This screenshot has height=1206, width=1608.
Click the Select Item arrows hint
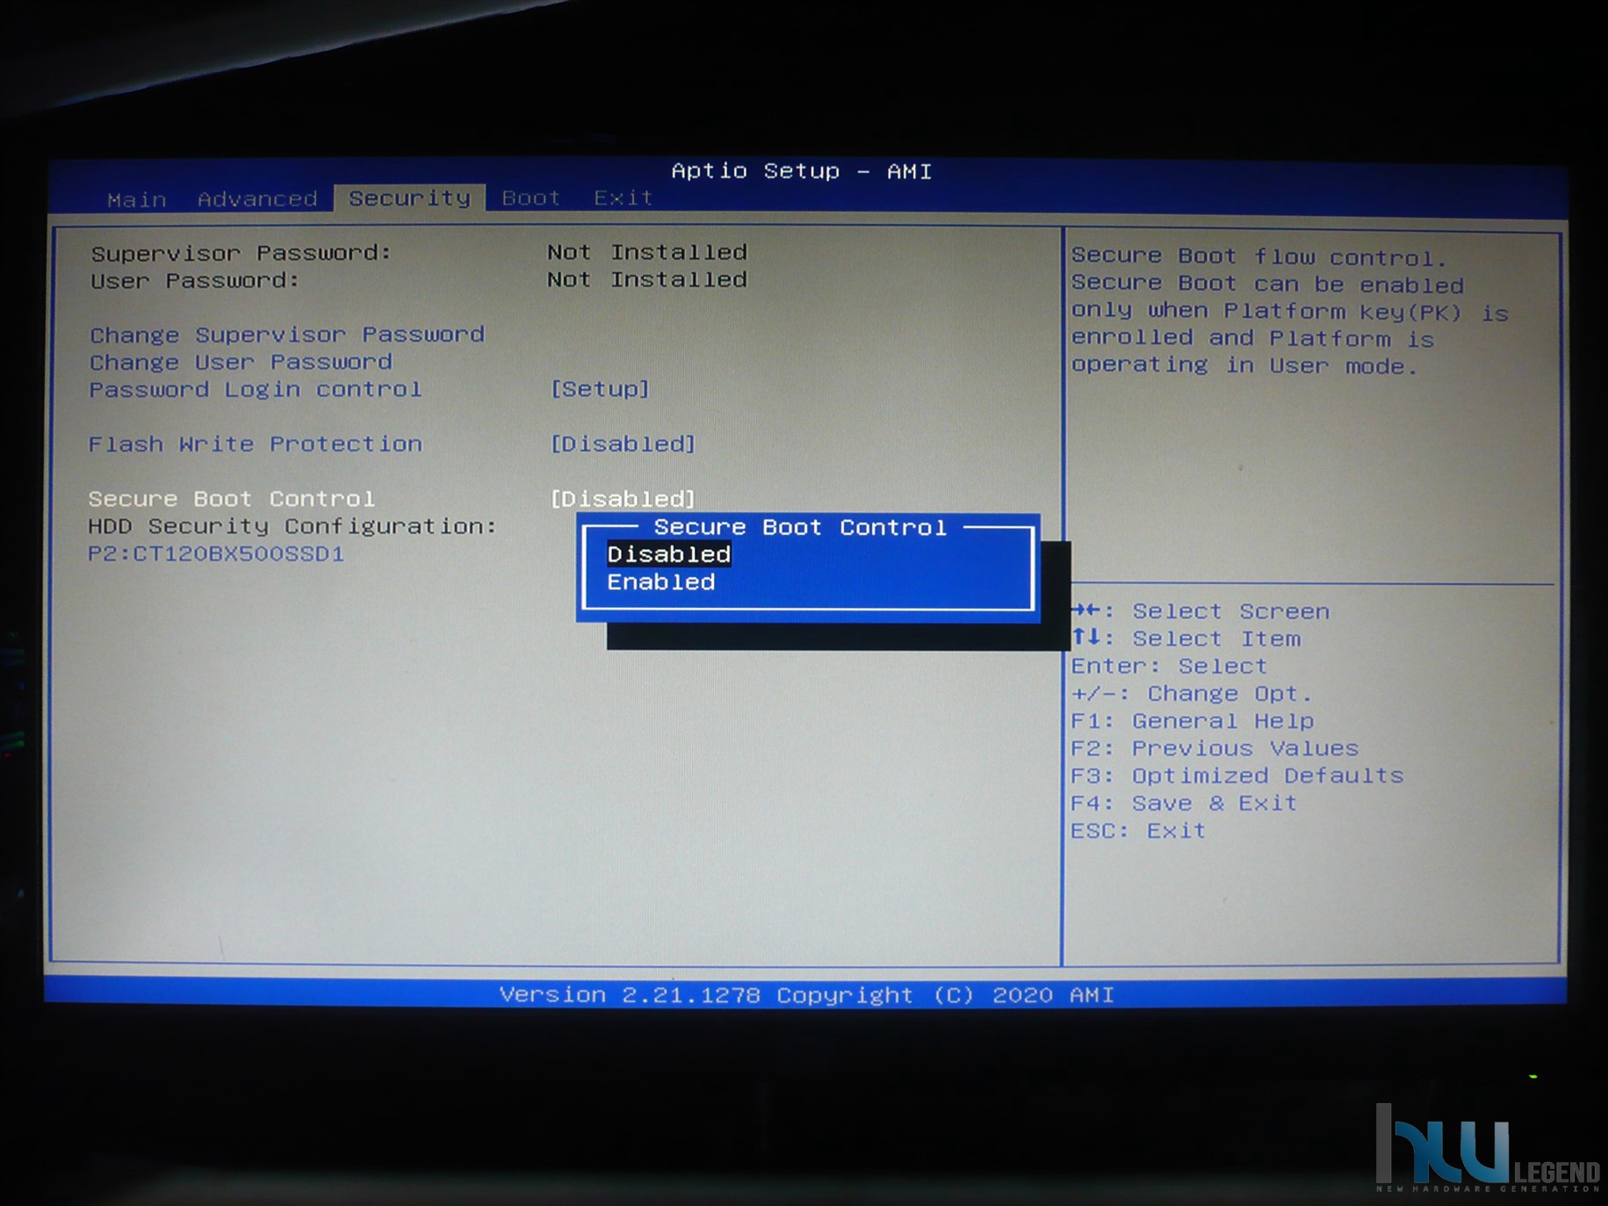pos(1186,638)
